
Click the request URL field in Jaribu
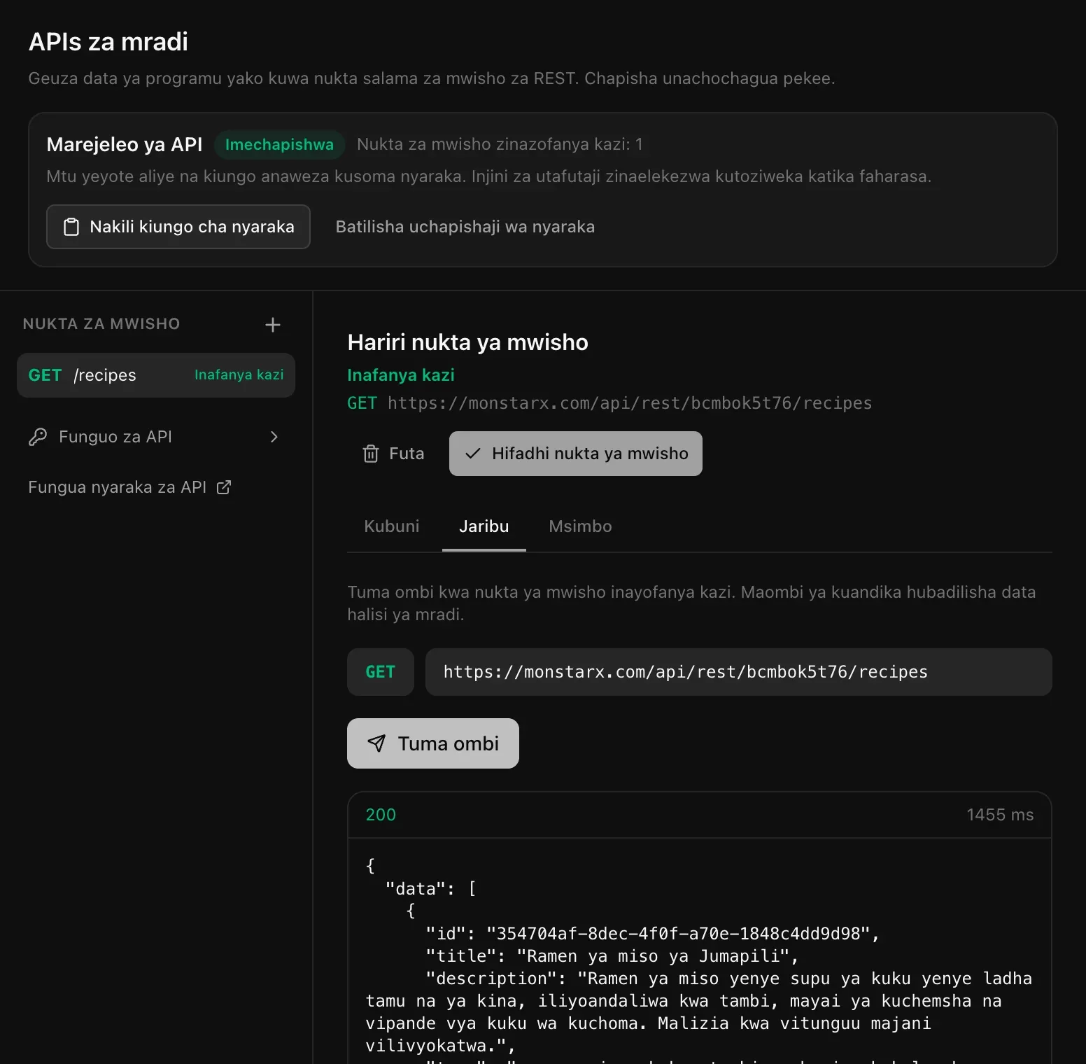738,672
